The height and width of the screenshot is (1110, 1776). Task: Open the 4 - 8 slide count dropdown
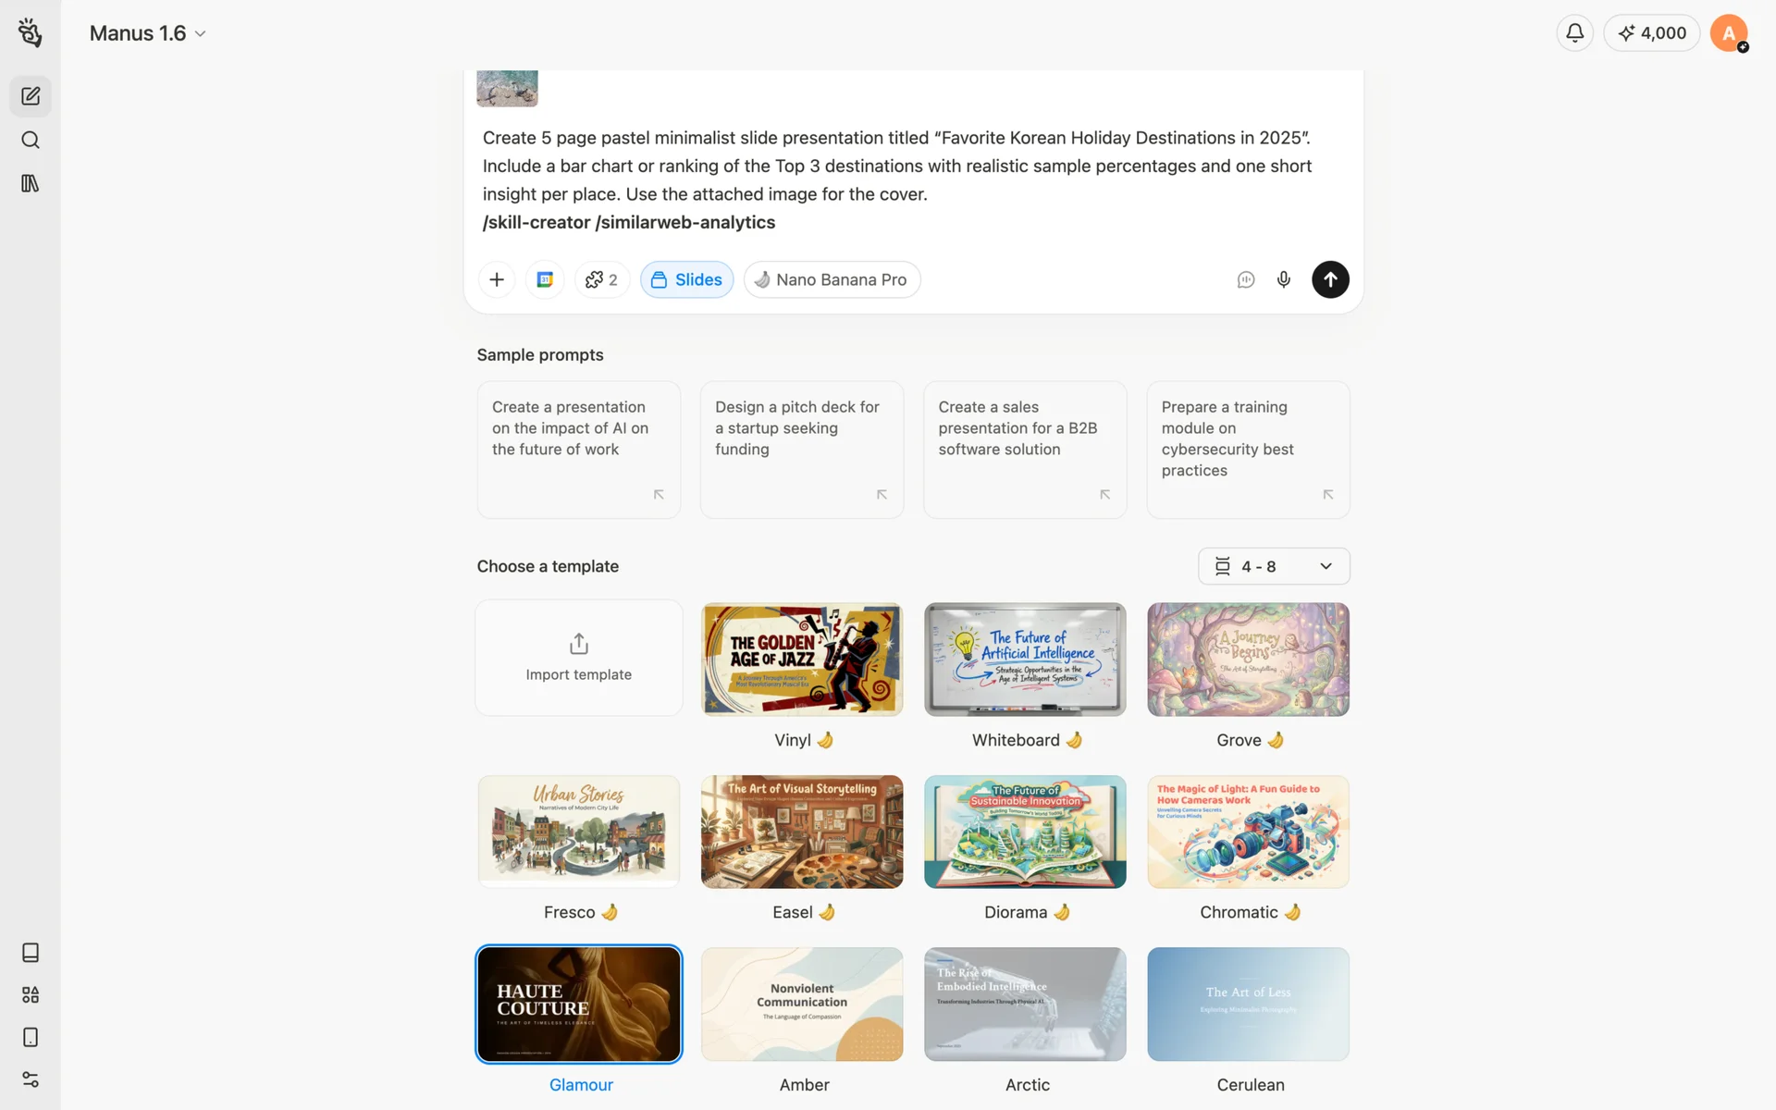[x=1274, y=566]
